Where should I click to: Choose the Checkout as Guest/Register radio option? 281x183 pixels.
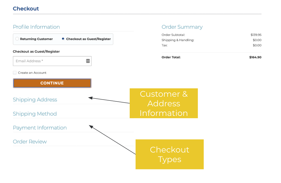[x=63, y=39]
